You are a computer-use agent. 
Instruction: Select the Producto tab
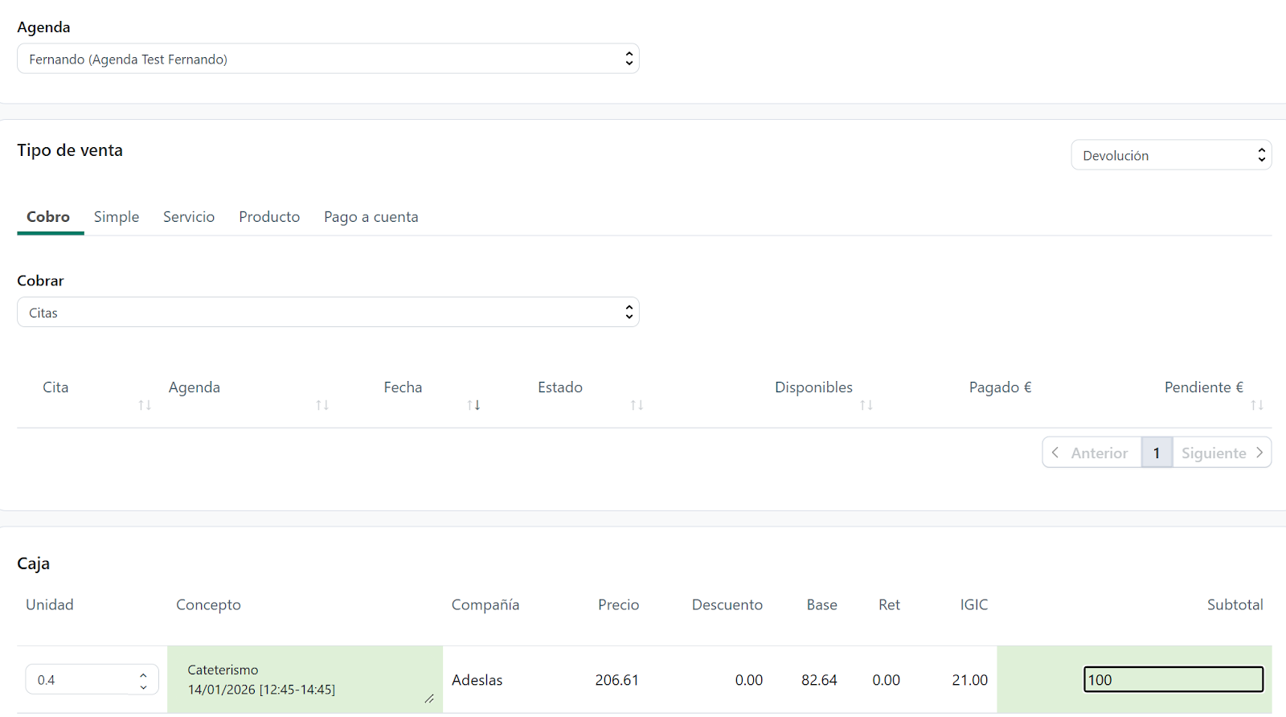(x=269, y=217)
